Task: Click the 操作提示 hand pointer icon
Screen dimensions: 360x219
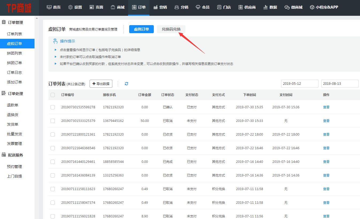Action: tap(55, 41)
